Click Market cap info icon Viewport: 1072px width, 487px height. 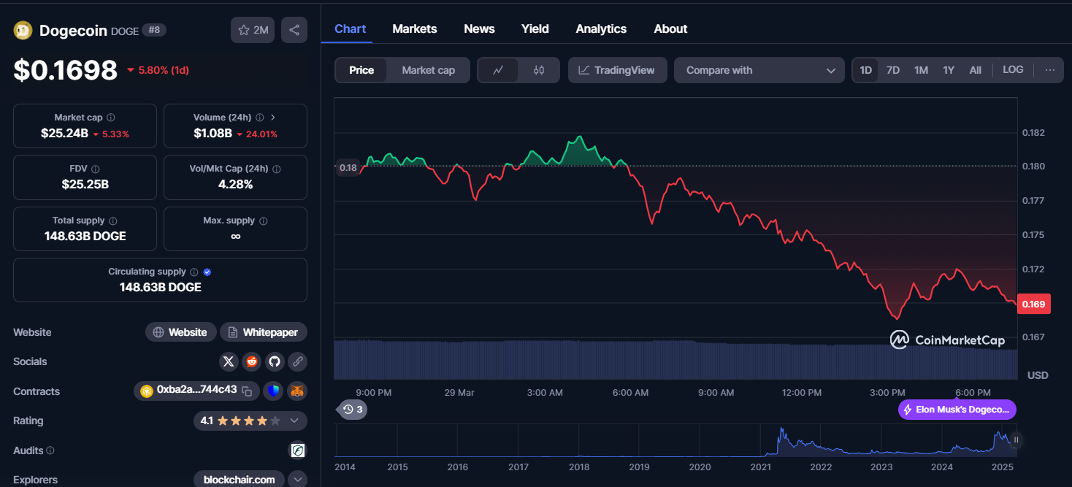tap(110, 118)
